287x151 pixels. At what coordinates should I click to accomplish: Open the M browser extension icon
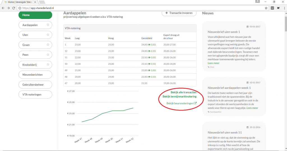point(272,8)
